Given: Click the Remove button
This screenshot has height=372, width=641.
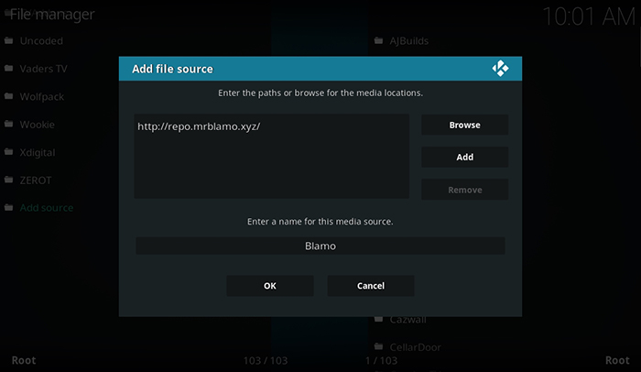Looking at the screenshot, I should click(x=465, y=190).
